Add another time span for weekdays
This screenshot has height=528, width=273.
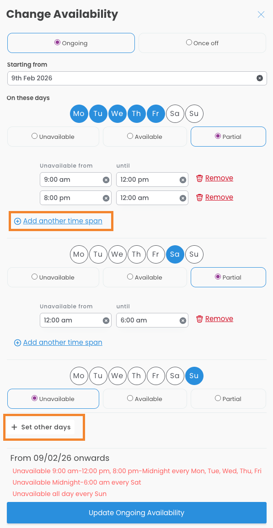coord(58,221)
